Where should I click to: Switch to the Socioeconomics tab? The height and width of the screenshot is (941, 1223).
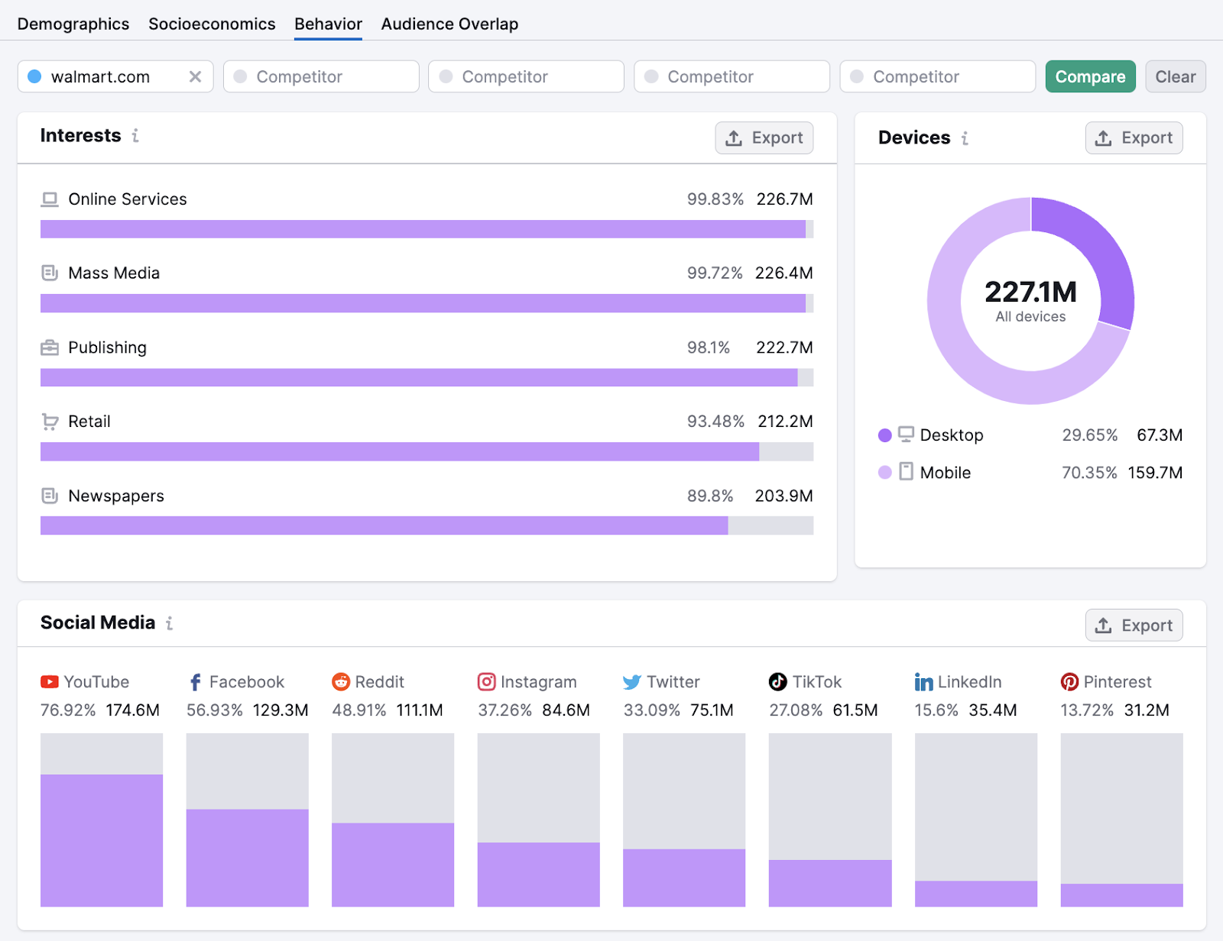coord(212,24)
